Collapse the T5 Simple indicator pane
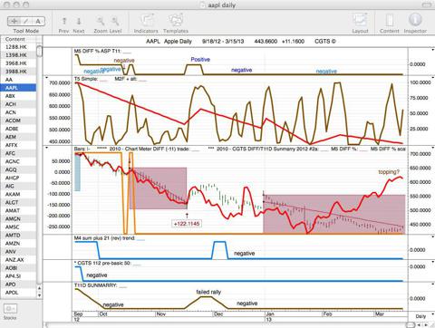Viewport: 435px width, 328px height. 46,78
